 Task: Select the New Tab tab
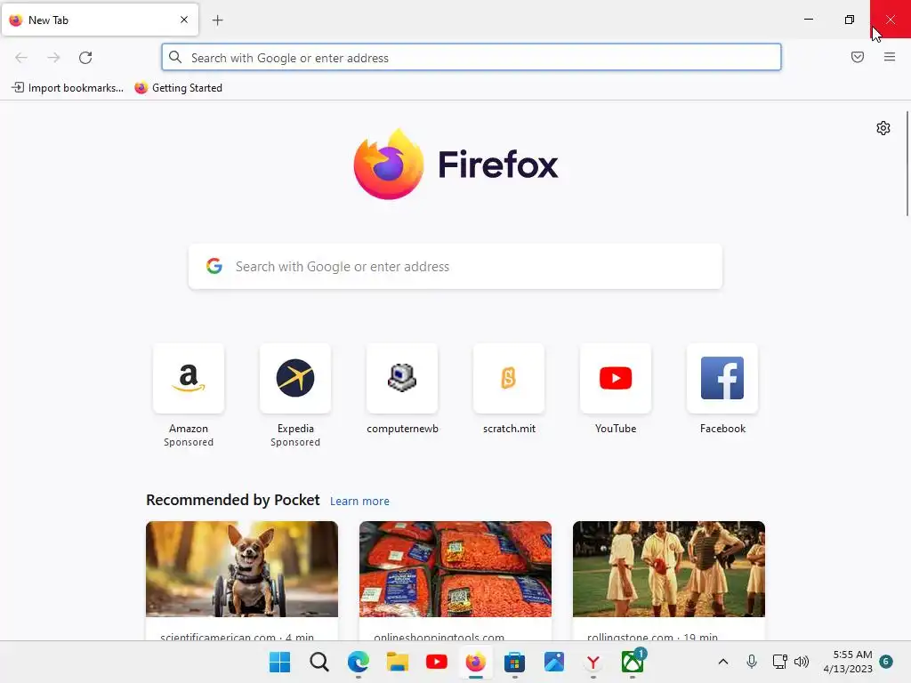pyautogui.click(x=100, y=20)
